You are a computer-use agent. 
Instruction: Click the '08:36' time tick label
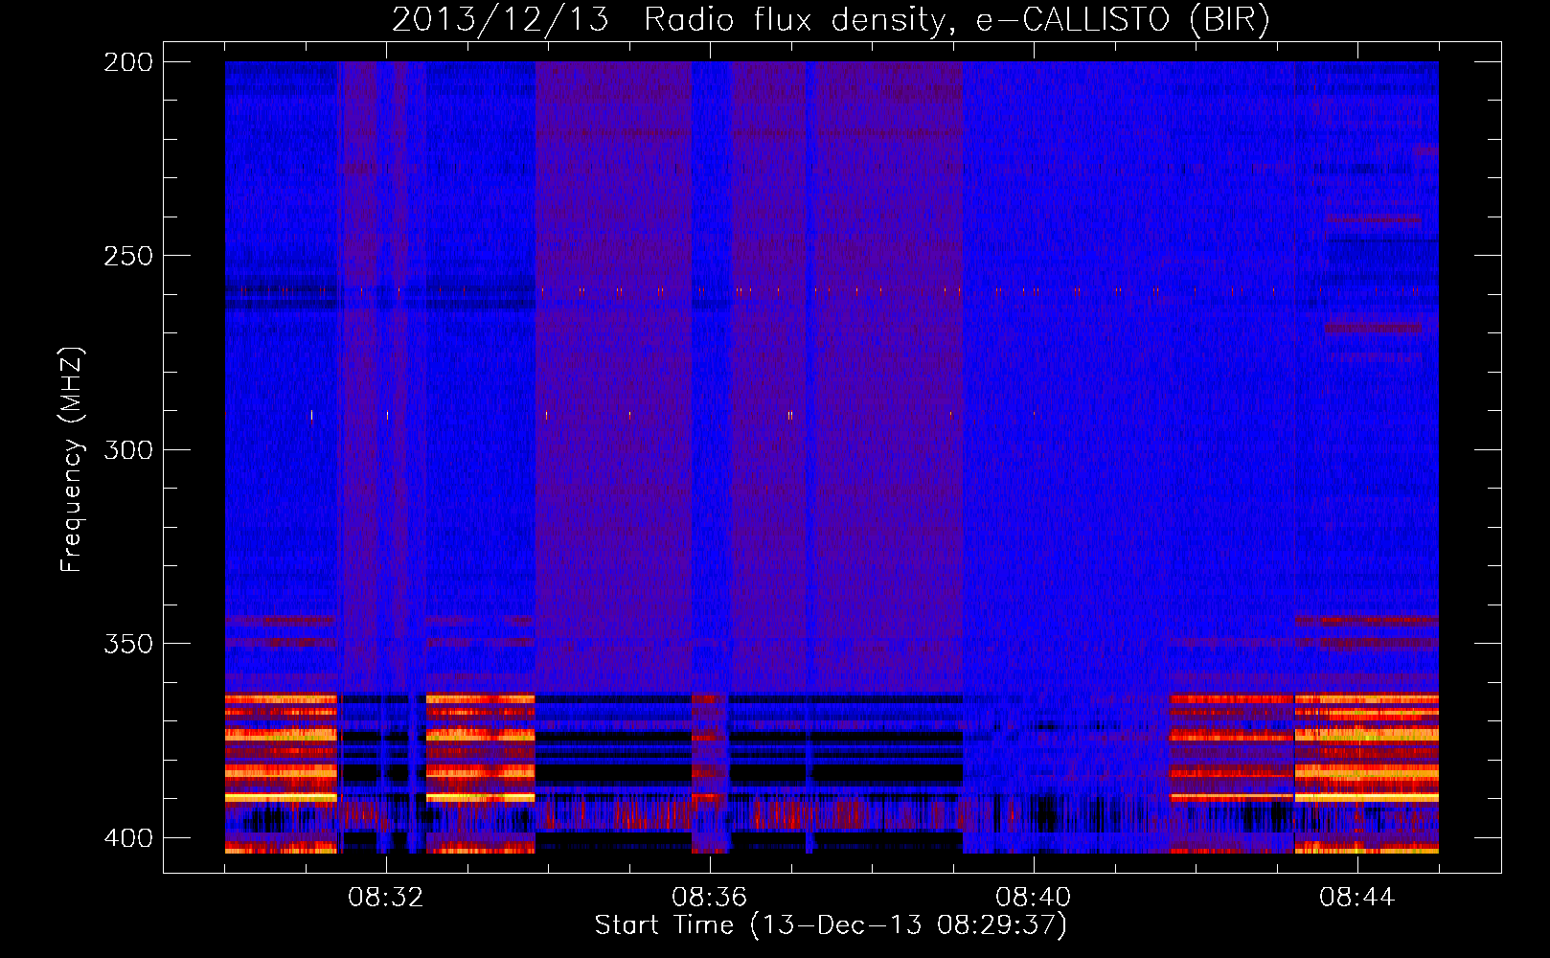tap(710, 898)
